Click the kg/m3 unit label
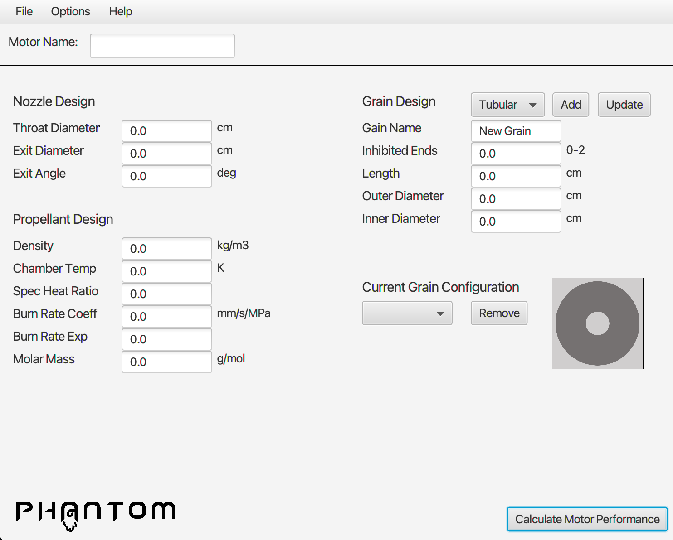The width and height of the screenshot is (673, 540). pyautogui.click(x=233, y=246)
